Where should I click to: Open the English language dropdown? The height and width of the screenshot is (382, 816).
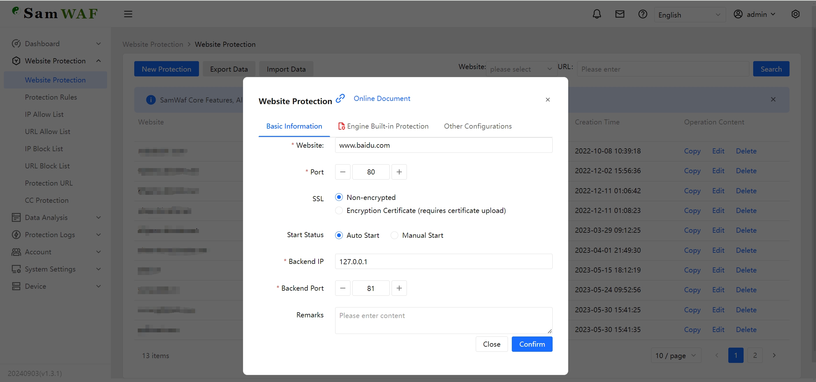click(689, 15)
